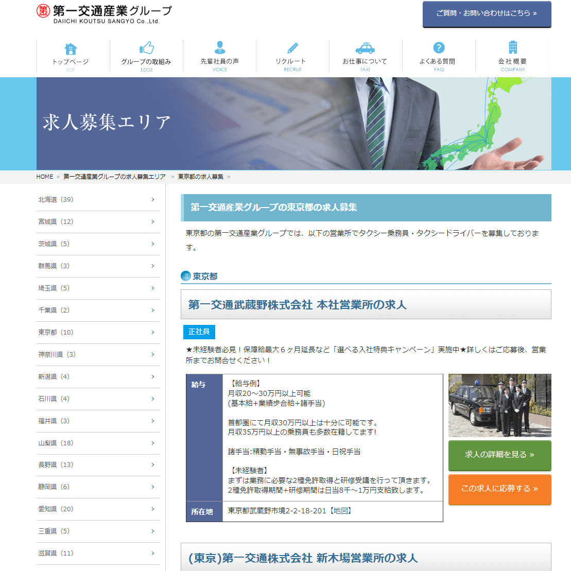Click the 正社員 employment tag
The image size is (571, 571).
pos(199,332)
